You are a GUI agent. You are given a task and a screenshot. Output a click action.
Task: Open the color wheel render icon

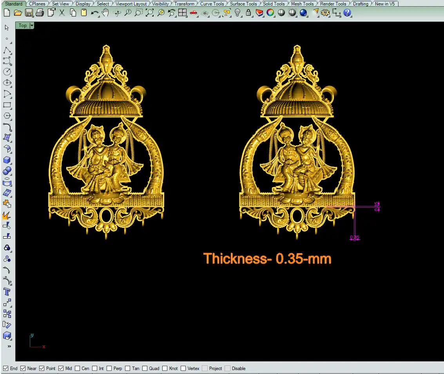(x=270, y=13)
